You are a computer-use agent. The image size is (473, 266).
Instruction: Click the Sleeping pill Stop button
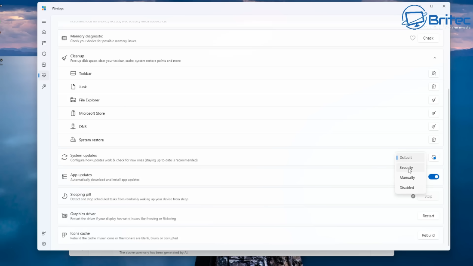[428, 196]
